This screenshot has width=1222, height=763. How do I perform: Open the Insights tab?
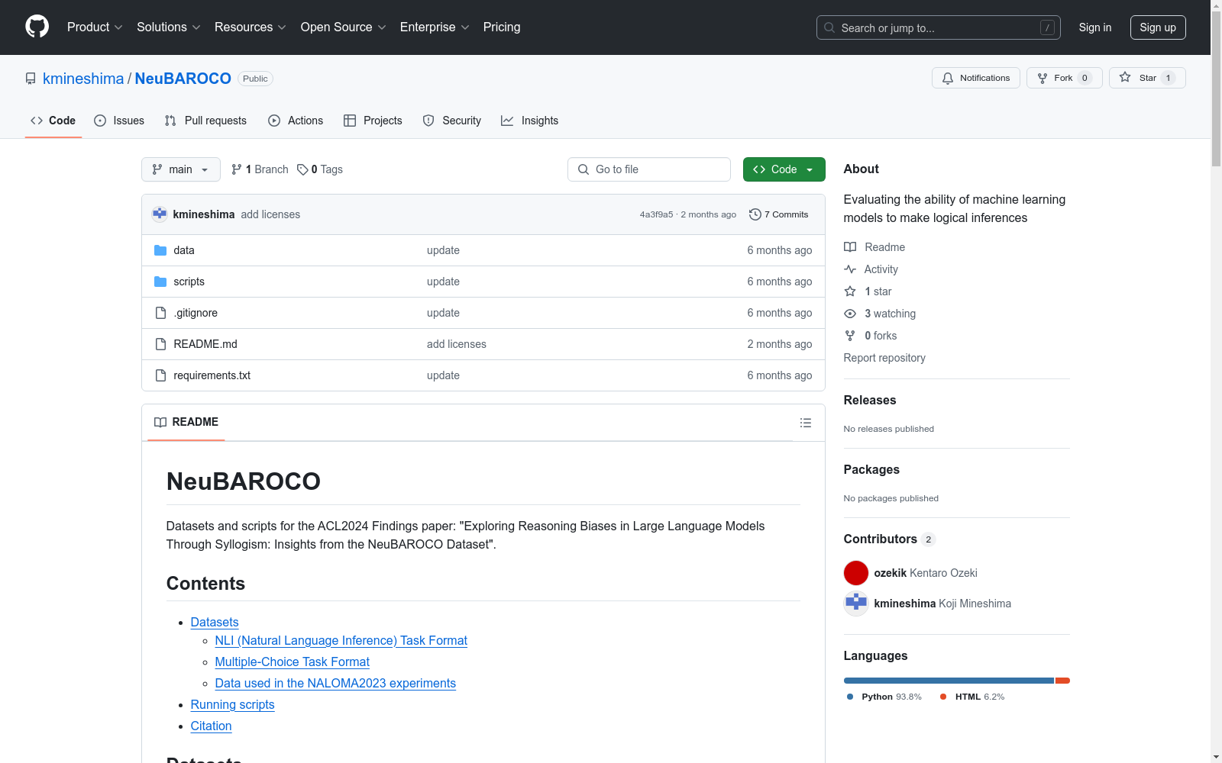530,121
